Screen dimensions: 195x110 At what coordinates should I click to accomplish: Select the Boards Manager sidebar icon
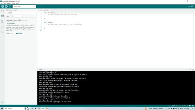[x=2, y=16]
